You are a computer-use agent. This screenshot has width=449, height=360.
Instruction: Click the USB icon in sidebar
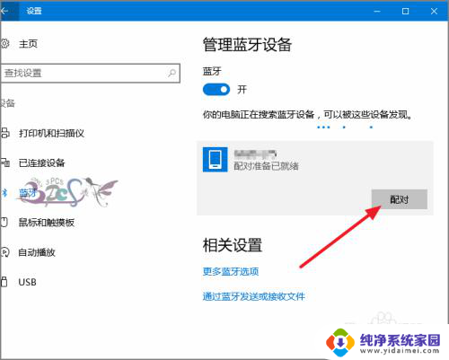(x=4, y=282)
